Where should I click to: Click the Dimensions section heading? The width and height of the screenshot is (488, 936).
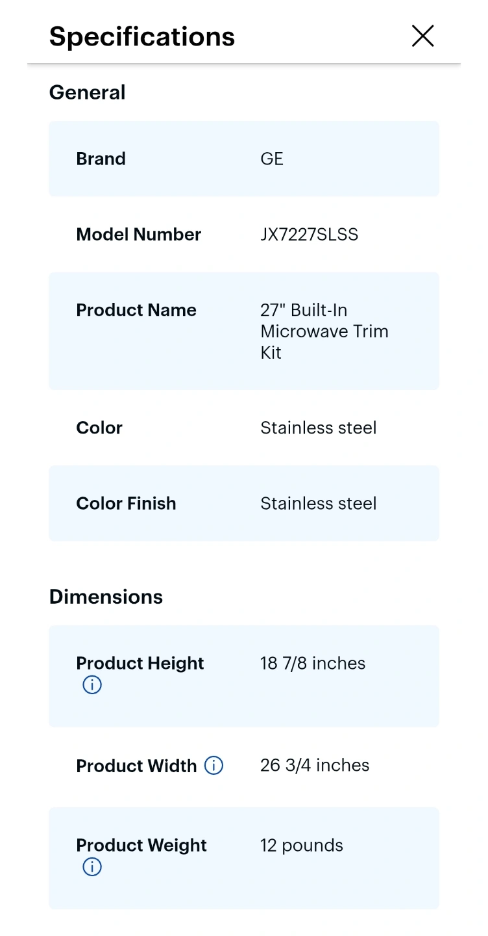[x=106, y=597]
